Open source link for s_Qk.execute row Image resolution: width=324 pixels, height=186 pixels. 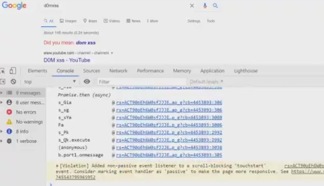[x=169, y=140]
